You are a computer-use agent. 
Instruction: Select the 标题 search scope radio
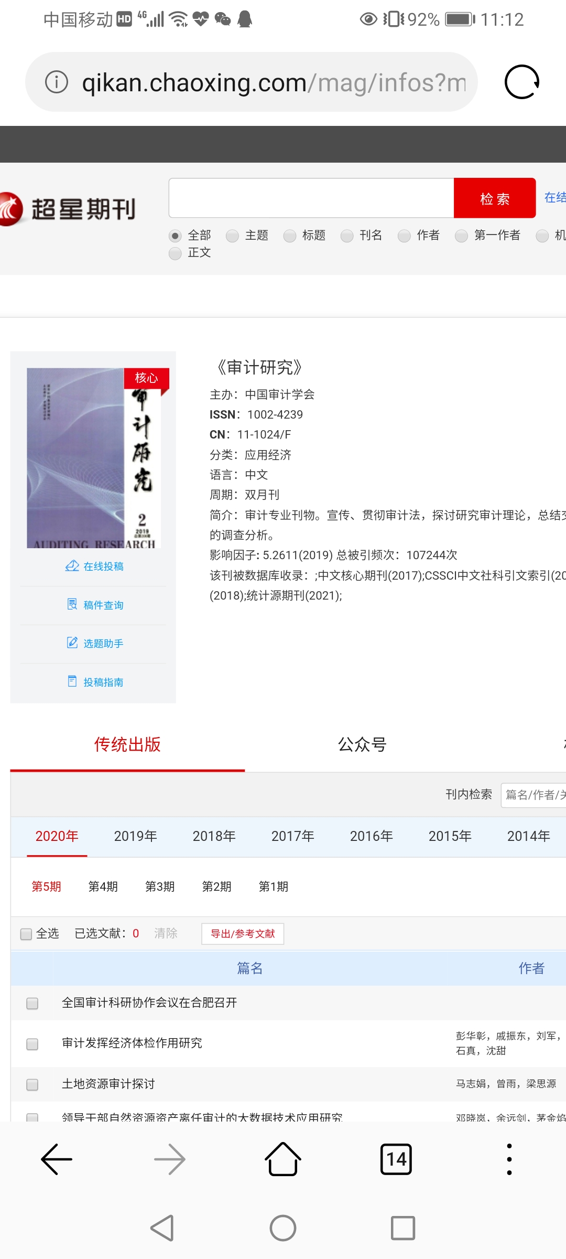(x=289, y=236)
